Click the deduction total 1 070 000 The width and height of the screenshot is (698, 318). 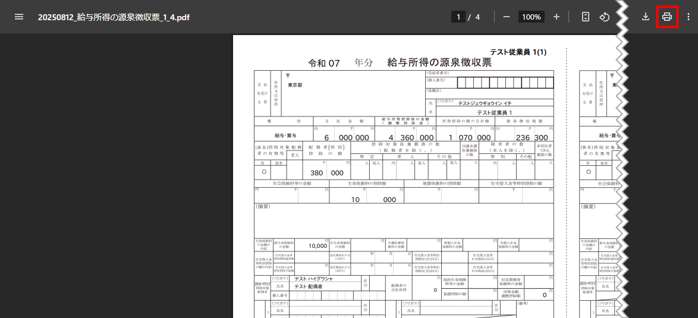click(470, 137)
